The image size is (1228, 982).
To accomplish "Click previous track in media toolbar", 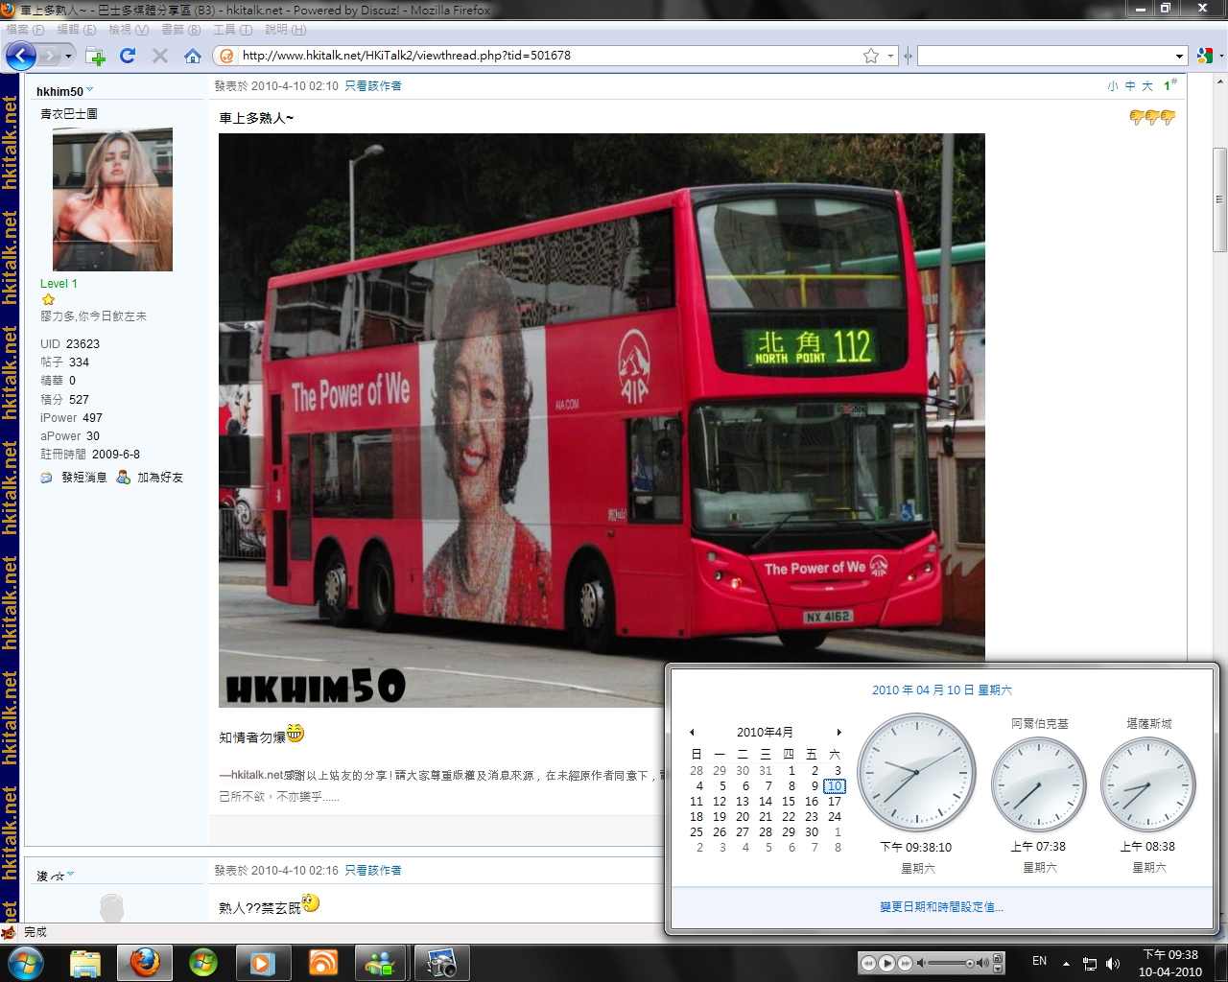I will [868, 963].
